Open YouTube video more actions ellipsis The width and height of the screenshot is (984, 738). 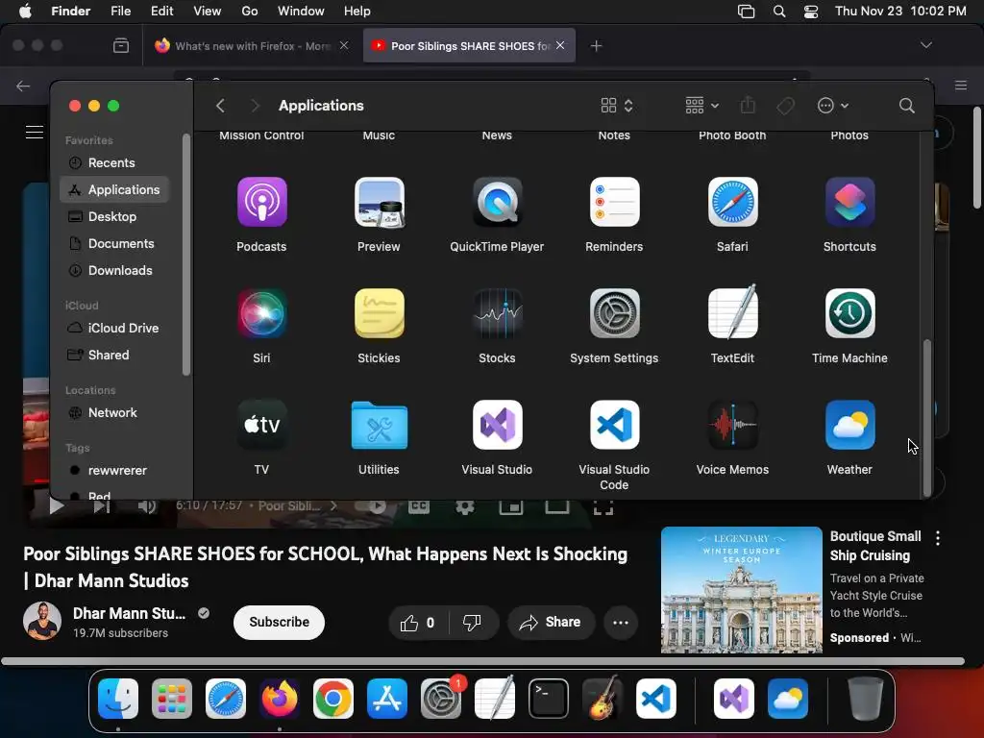coord(621,623)
